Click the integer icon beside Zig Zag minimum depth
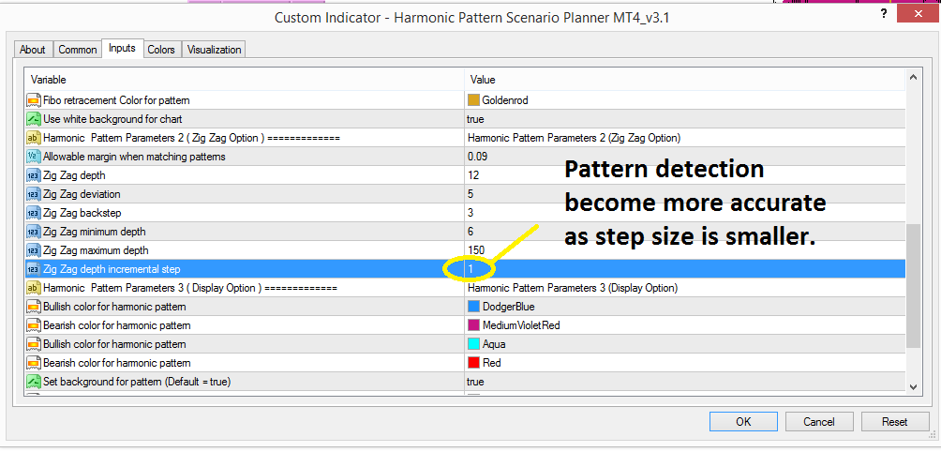The height and width of the screenshot is (452, 941). (x=34, y=232)
